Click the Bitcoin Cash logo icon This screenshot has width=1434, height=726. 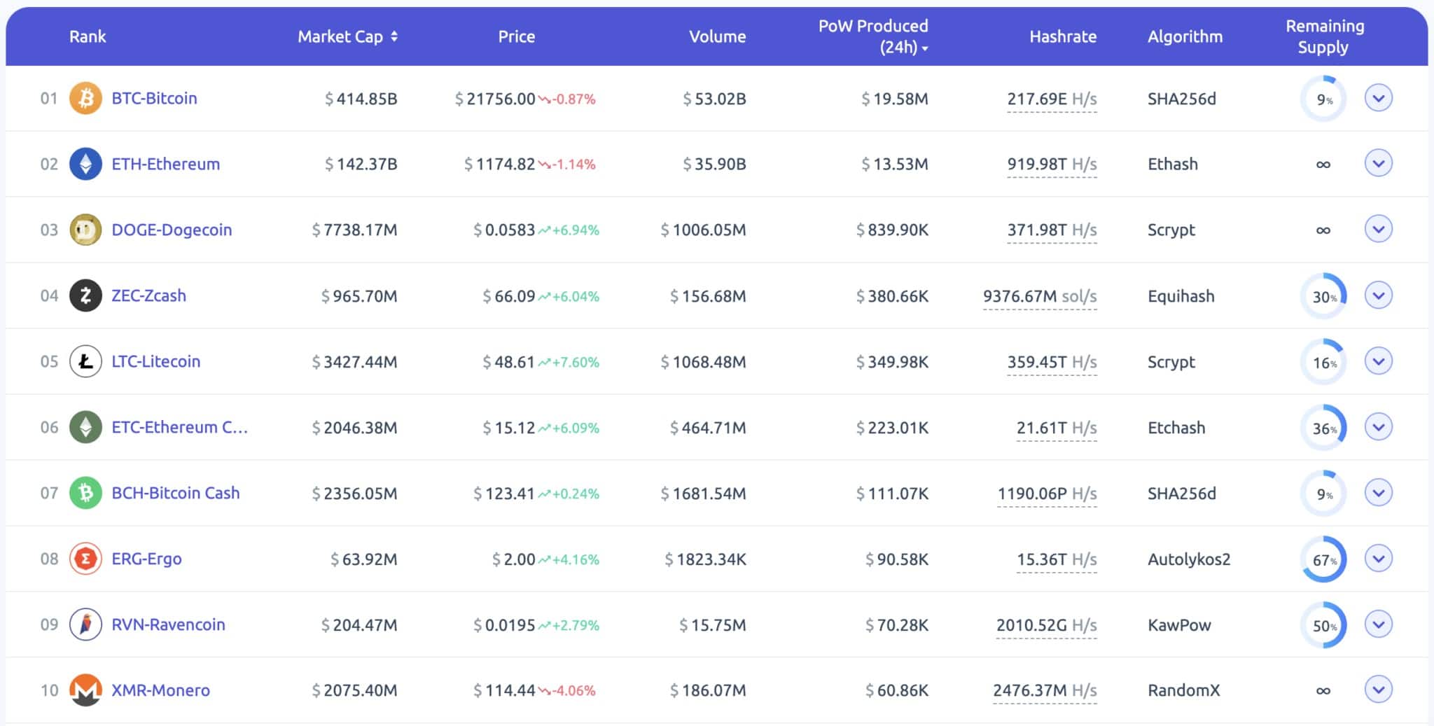coord(85,493)
